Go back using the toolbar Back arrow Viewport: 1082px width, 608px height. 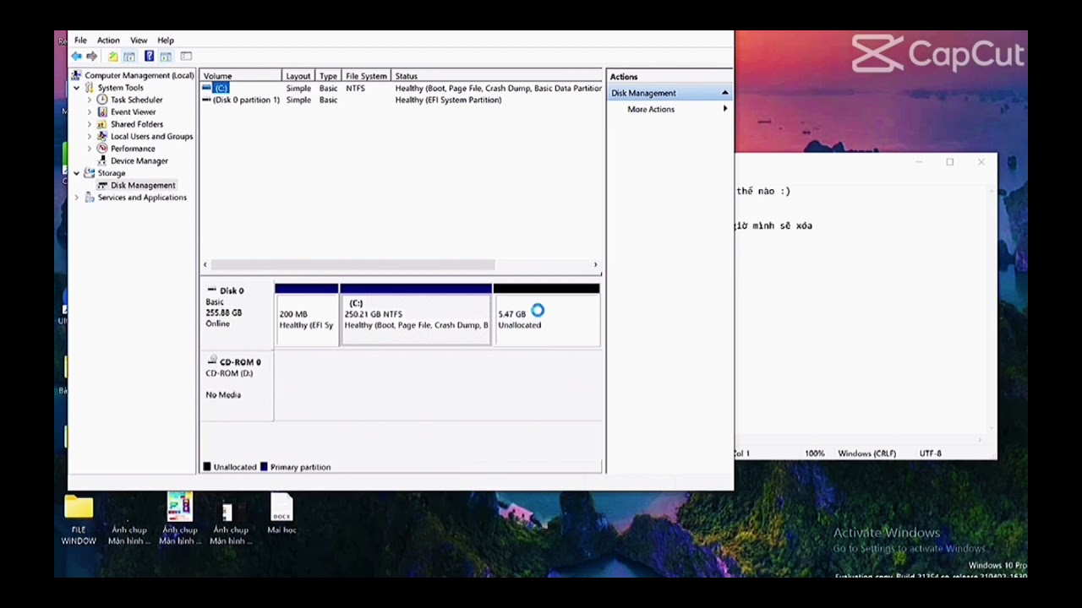76,57
